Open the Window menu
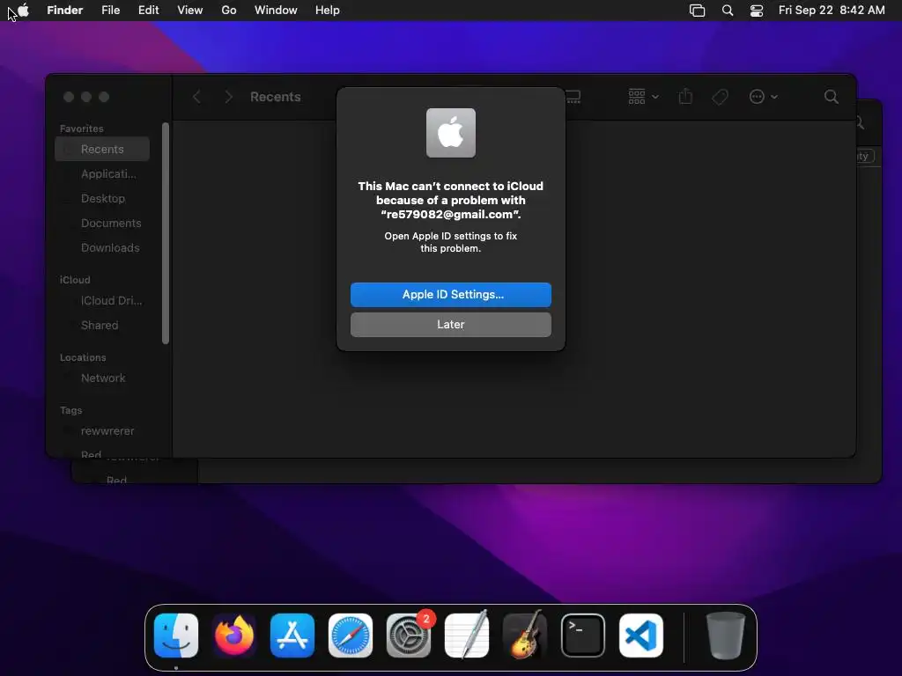Viewport: 902px width, 676px height. click(276, 10)
